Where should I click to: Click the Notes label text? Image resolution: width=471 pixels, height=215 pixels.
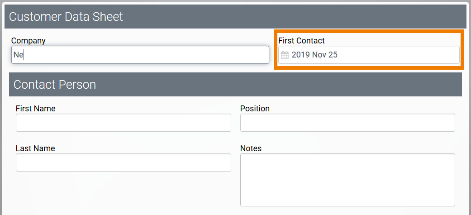pos(251,148)
